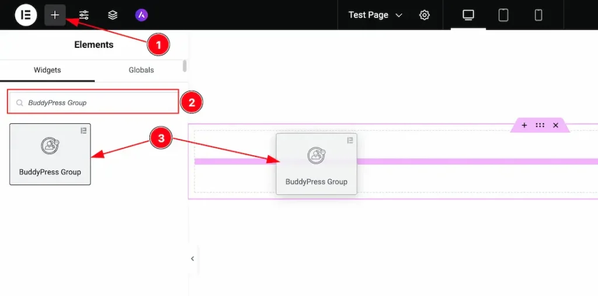Click the widget search field

point(93,102)
